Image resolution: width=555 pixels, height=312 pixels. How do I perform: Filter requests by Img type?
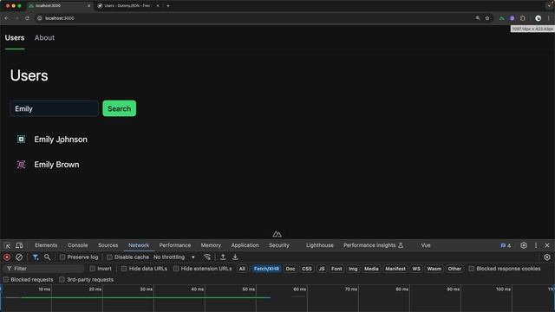[353, 269]
